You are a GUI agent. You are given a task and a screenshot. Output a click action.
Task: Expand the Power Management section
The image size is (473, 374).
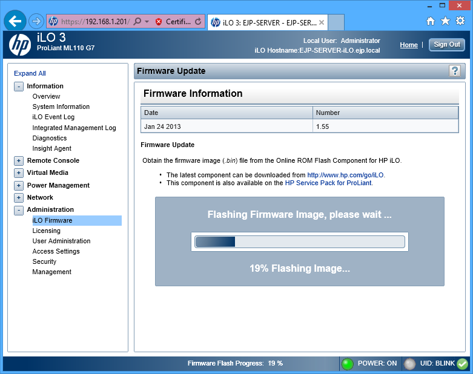[19, 185]
